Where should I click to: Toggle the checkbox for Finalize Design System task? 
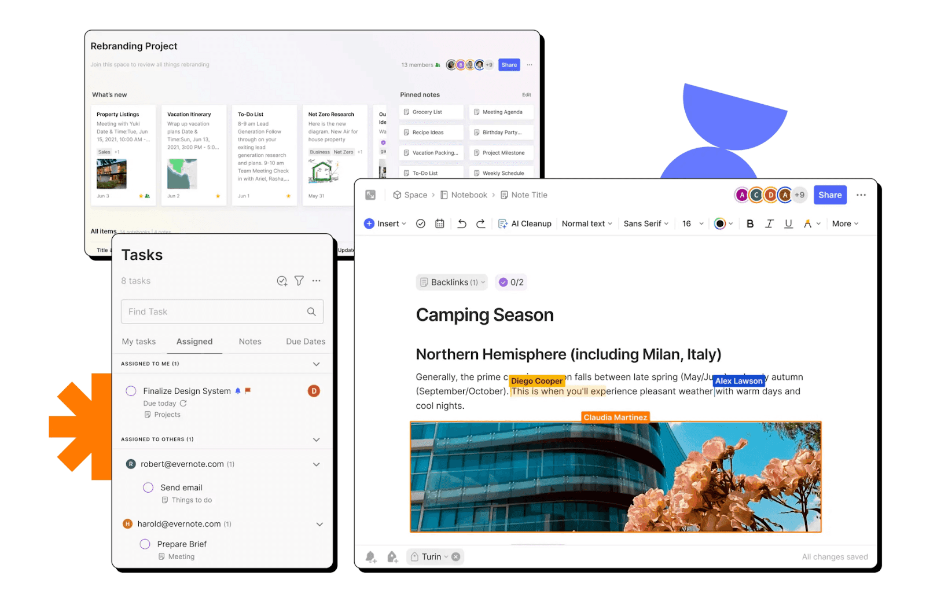131,391
